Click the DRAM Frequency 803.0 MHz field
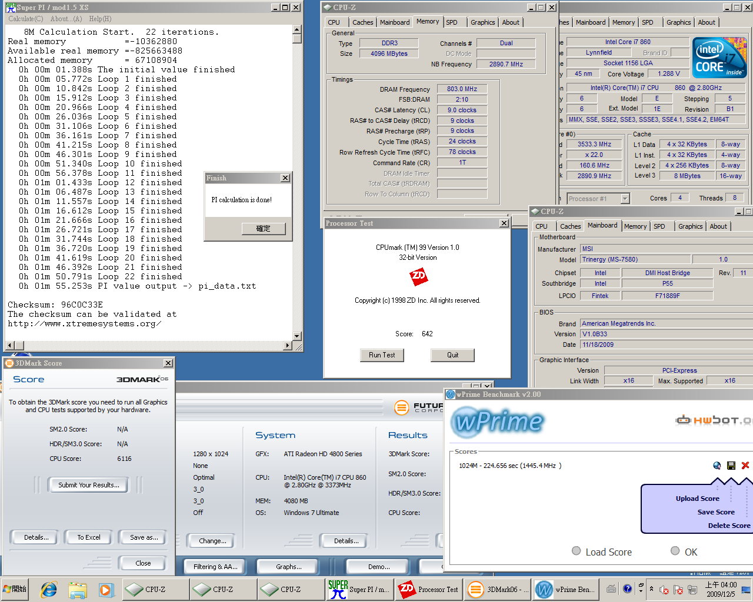This screenshot has width=753, height=602. pyautogui.click(x=462, y=89)
